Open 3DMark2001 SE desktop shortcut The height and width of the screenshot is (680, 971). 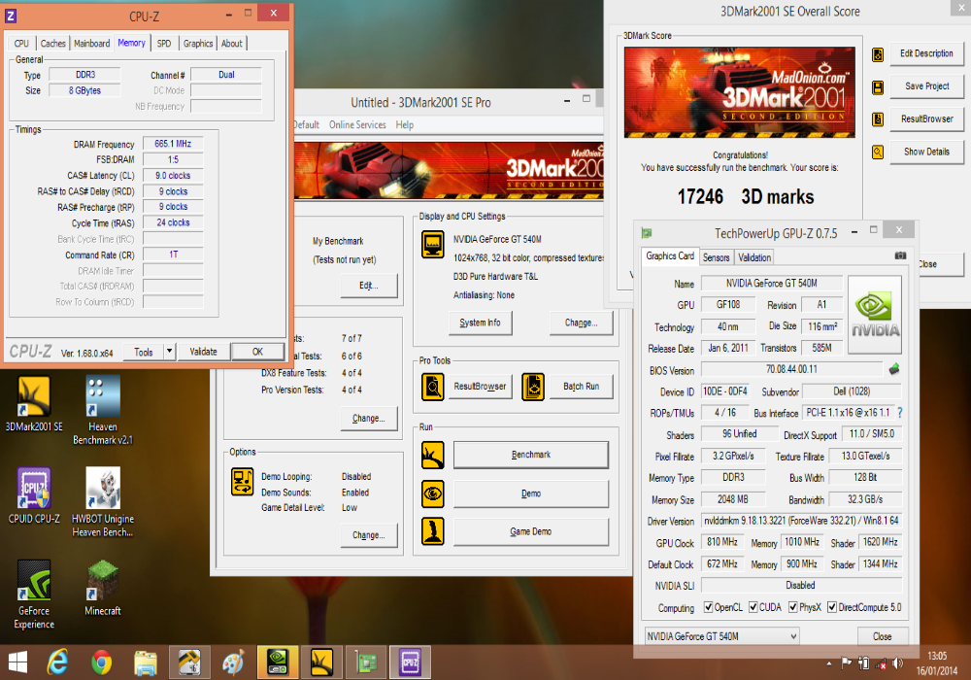pos(34,404)
